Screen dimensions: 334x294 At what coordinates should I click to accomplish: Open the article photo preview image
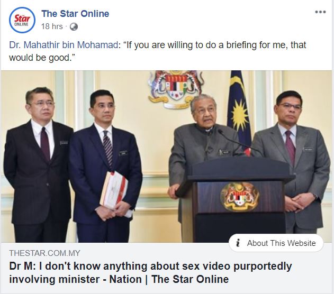166,157
